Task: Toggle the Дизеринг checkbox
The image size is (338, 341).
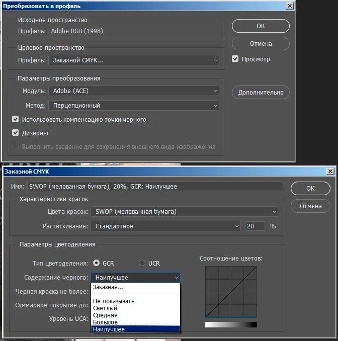Action: [16, 132]
